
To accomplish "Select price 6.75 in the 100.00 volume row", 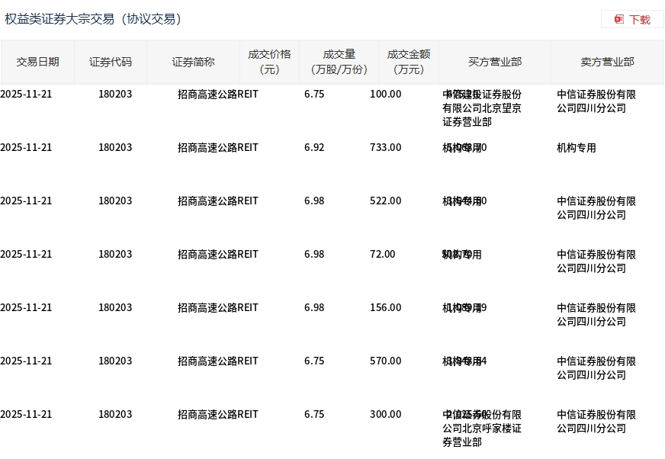I will point(314,95).
